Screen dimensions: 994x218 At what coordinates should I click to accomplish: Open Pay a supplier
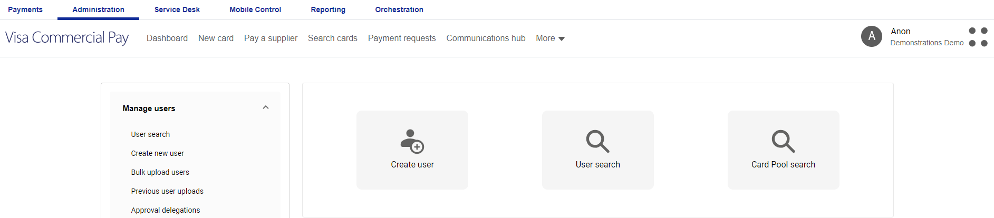point(271,38)
